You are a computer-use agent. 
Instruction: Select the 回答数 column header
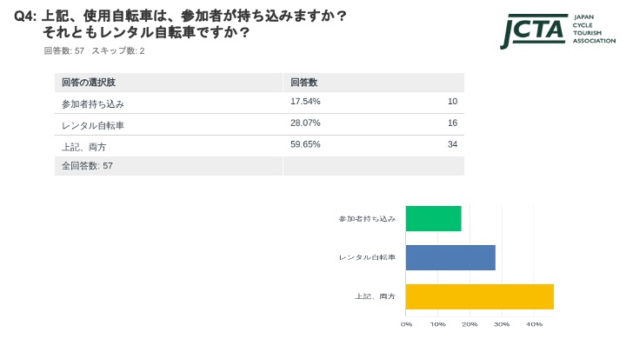click(303, 83)
